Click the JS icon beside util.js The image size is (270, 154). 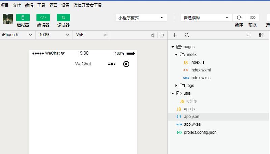(x=182, y=101)
